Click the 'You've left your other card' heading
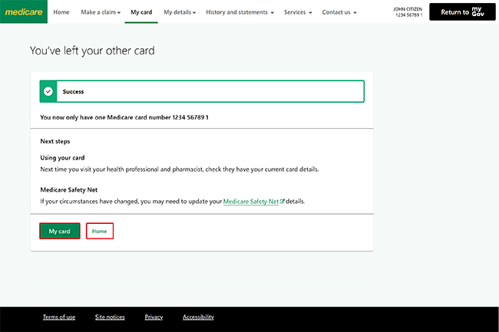Viewport: 499px width, 332px height. [92, 51]
